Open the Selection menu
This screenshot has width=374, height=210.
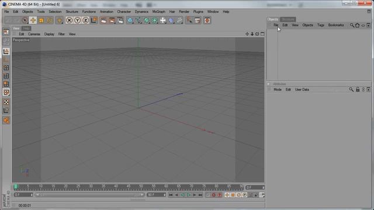click(x=55, y=12)
